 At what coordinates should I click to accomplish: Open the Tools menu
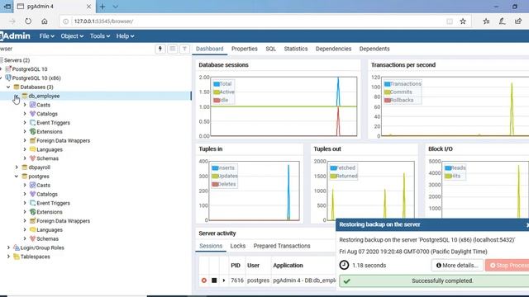pos(100,36)
